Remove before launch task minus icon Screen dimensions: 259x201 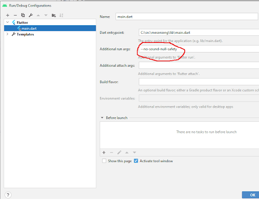tap(111, 153)
